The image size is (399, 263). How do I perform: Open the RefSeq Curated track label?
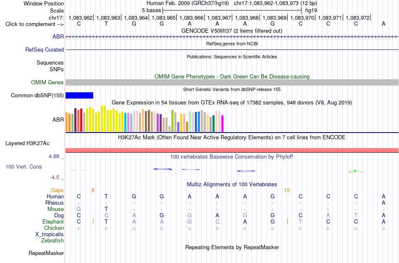45,49
